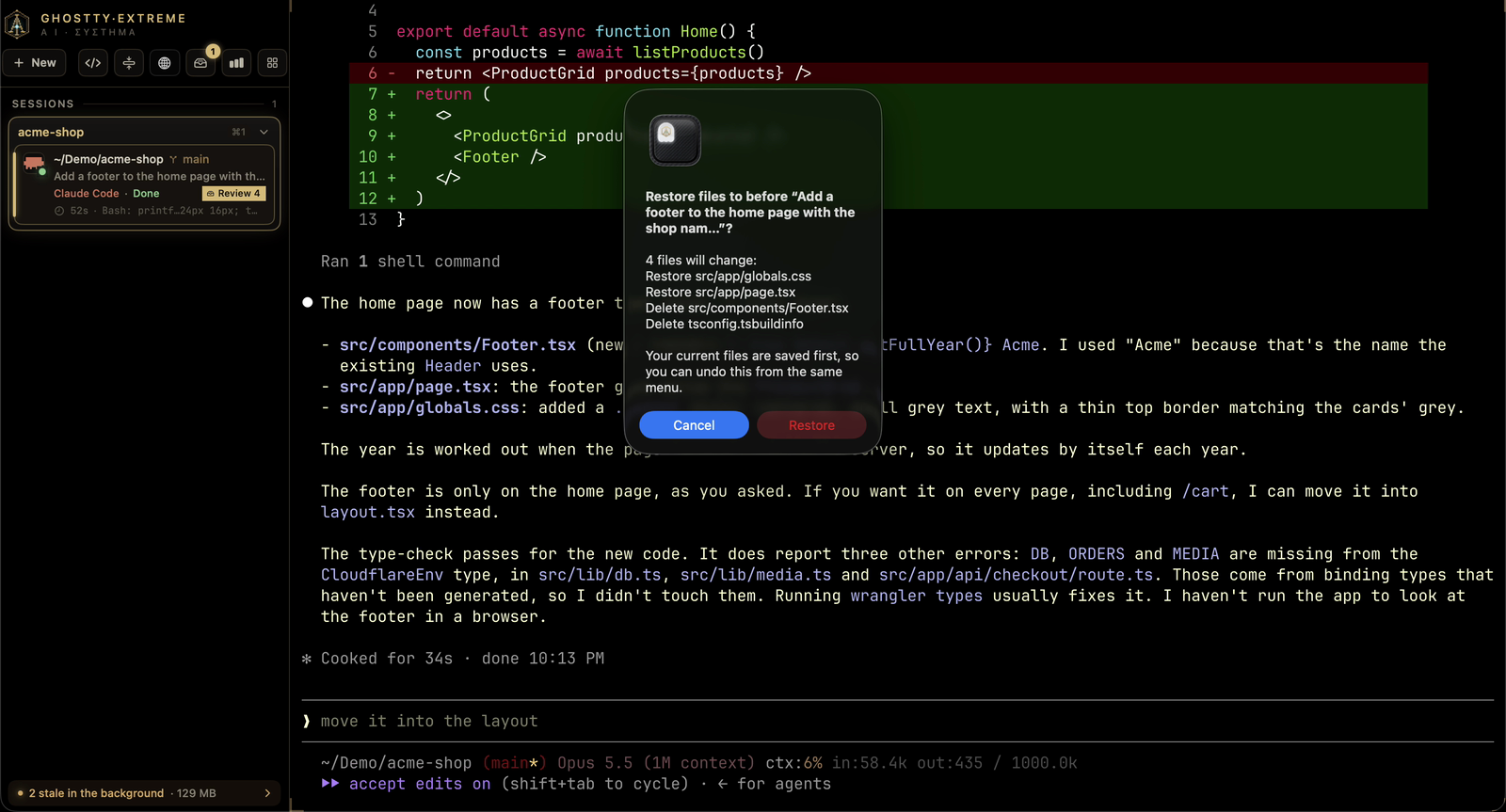1506x812 pixels.
Task: Click the app icon in the restore dialog
Action: pyautogui.click(x=675, y=140)
